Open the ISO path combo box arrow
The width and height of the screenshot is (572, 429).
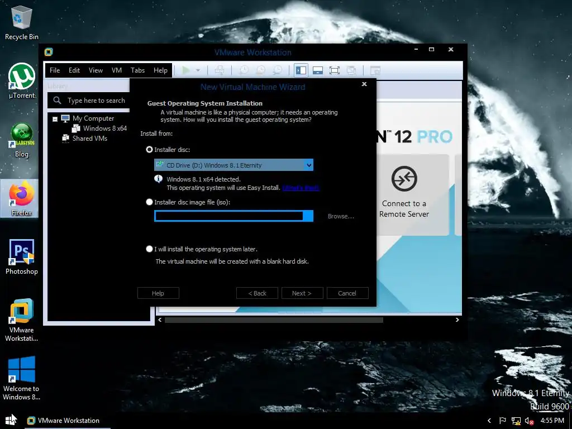click(x=308, y=216)
